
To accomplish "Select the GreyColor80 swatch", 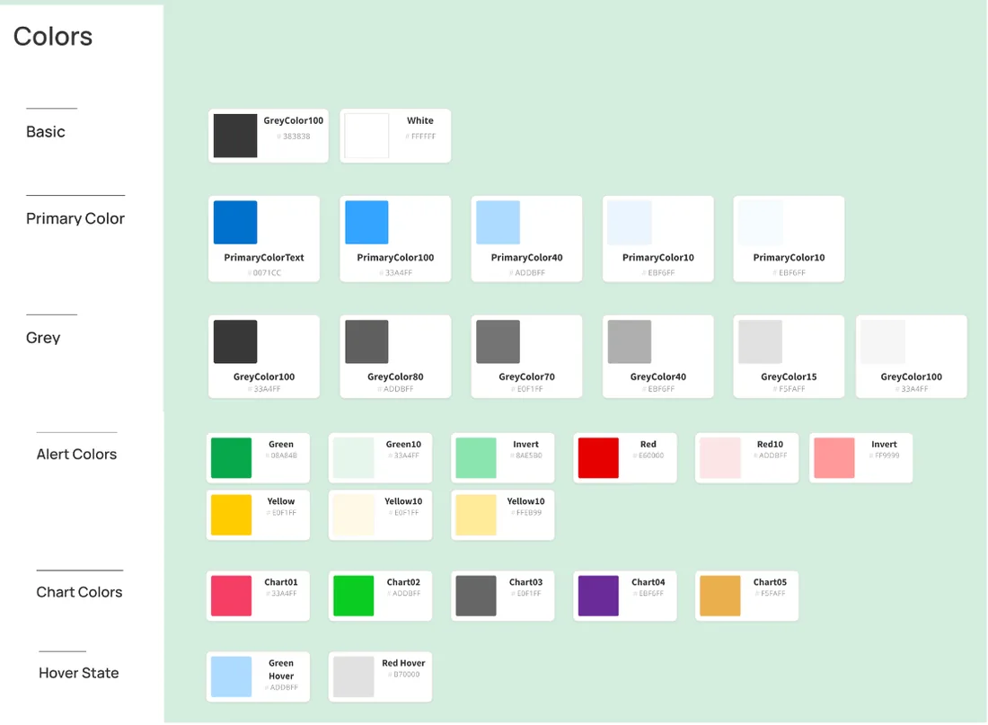I will pos(366,341).
